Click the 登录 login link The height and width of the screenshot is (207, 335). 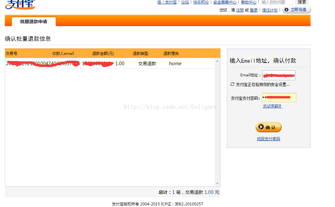tap(254, 10)
